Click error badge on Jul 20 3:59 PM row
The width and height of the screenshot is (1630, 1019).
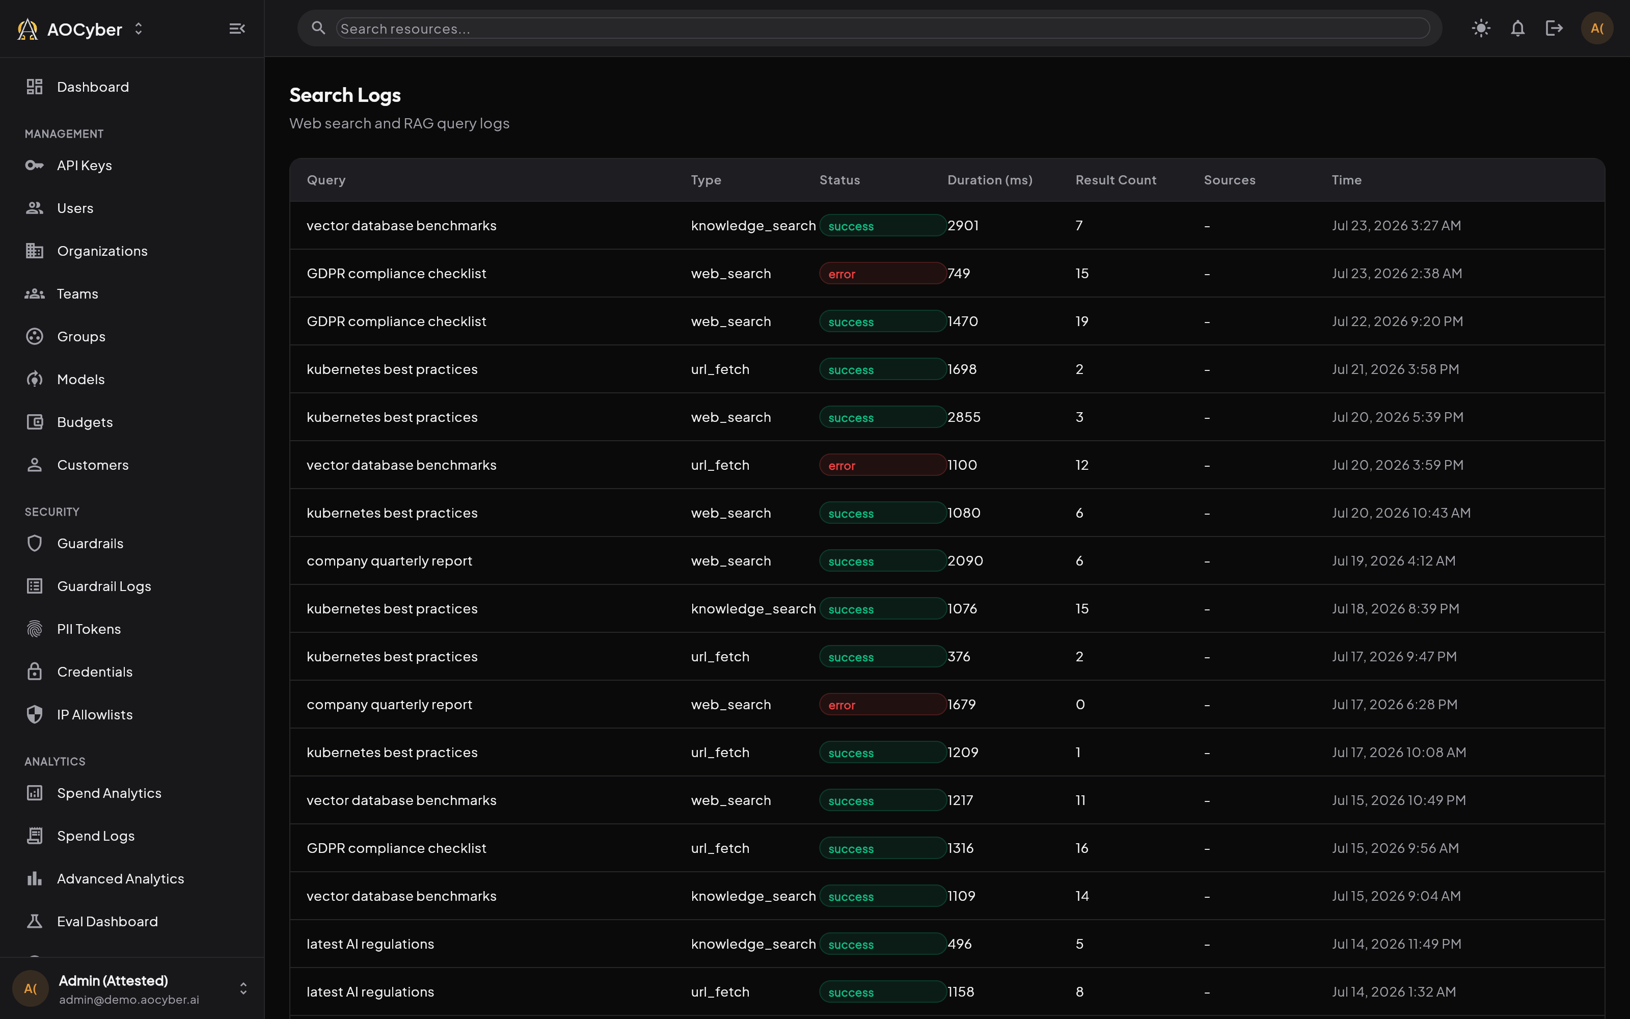pos(882,465)
